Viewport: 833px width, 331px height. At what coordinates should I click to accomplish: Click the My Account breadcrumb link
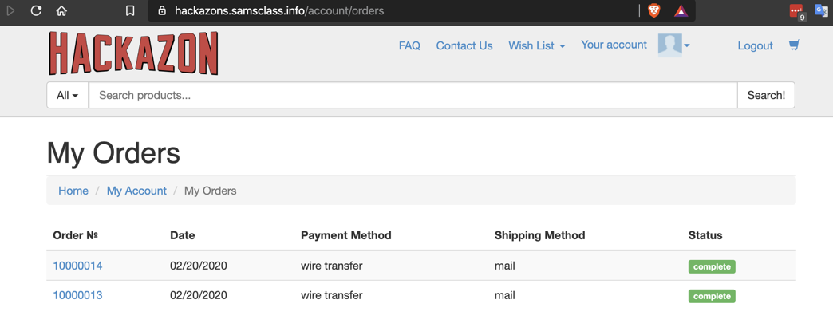click(136, 191)
